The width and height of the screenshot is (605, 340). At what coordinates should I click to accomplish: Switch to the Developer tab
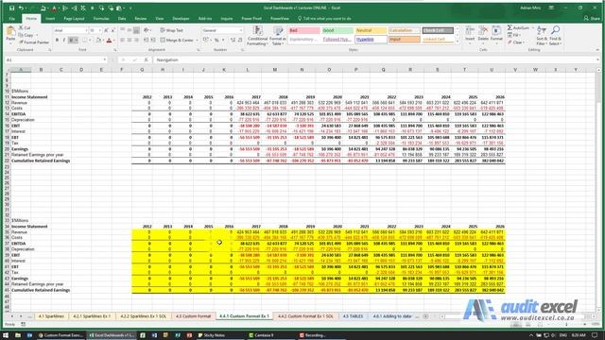(181, 19)
